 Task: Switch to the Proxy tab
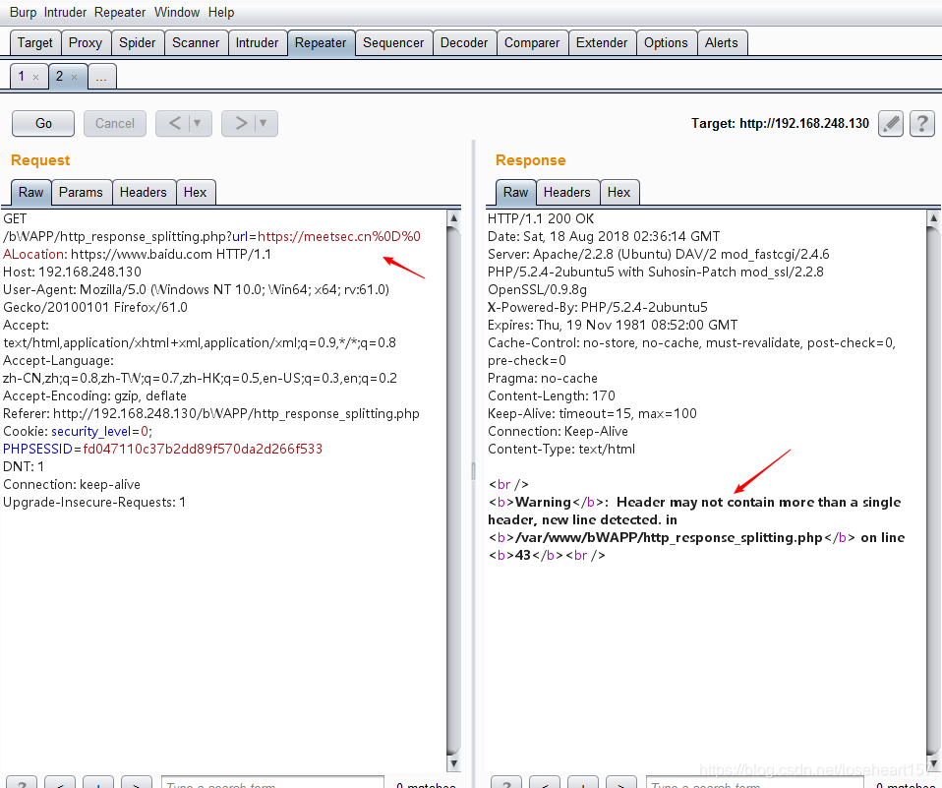tap(86, 42)
